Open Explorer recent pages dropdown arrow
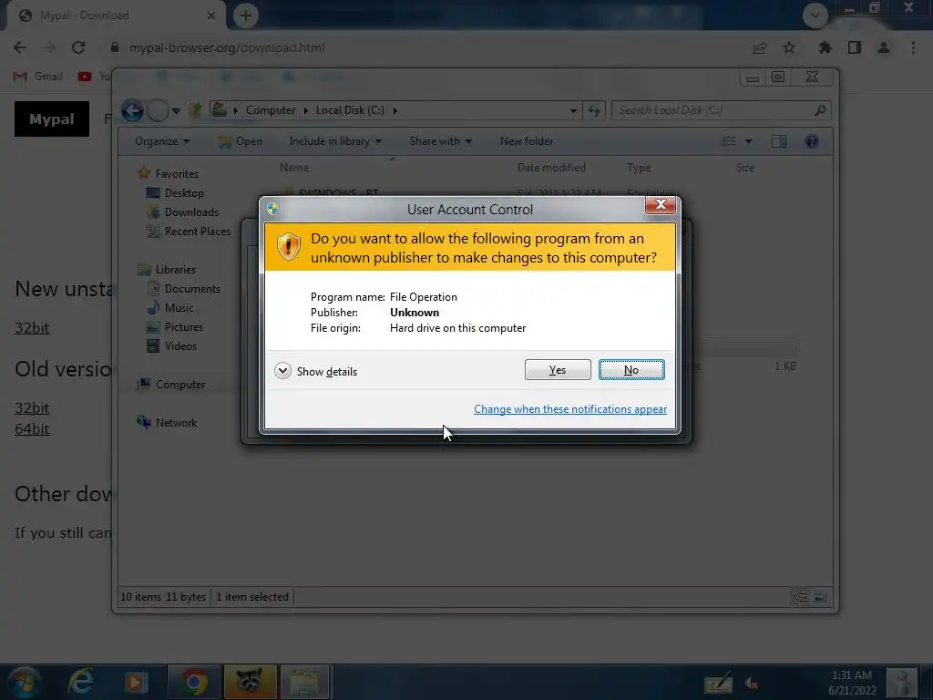 pyautogui.click(x=176, y=110)
